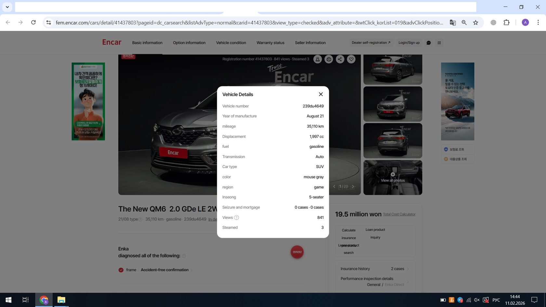The height and width of the screenshot is (307, 546).
Task: Open the Windows Start menu
Action: point(9,300)
